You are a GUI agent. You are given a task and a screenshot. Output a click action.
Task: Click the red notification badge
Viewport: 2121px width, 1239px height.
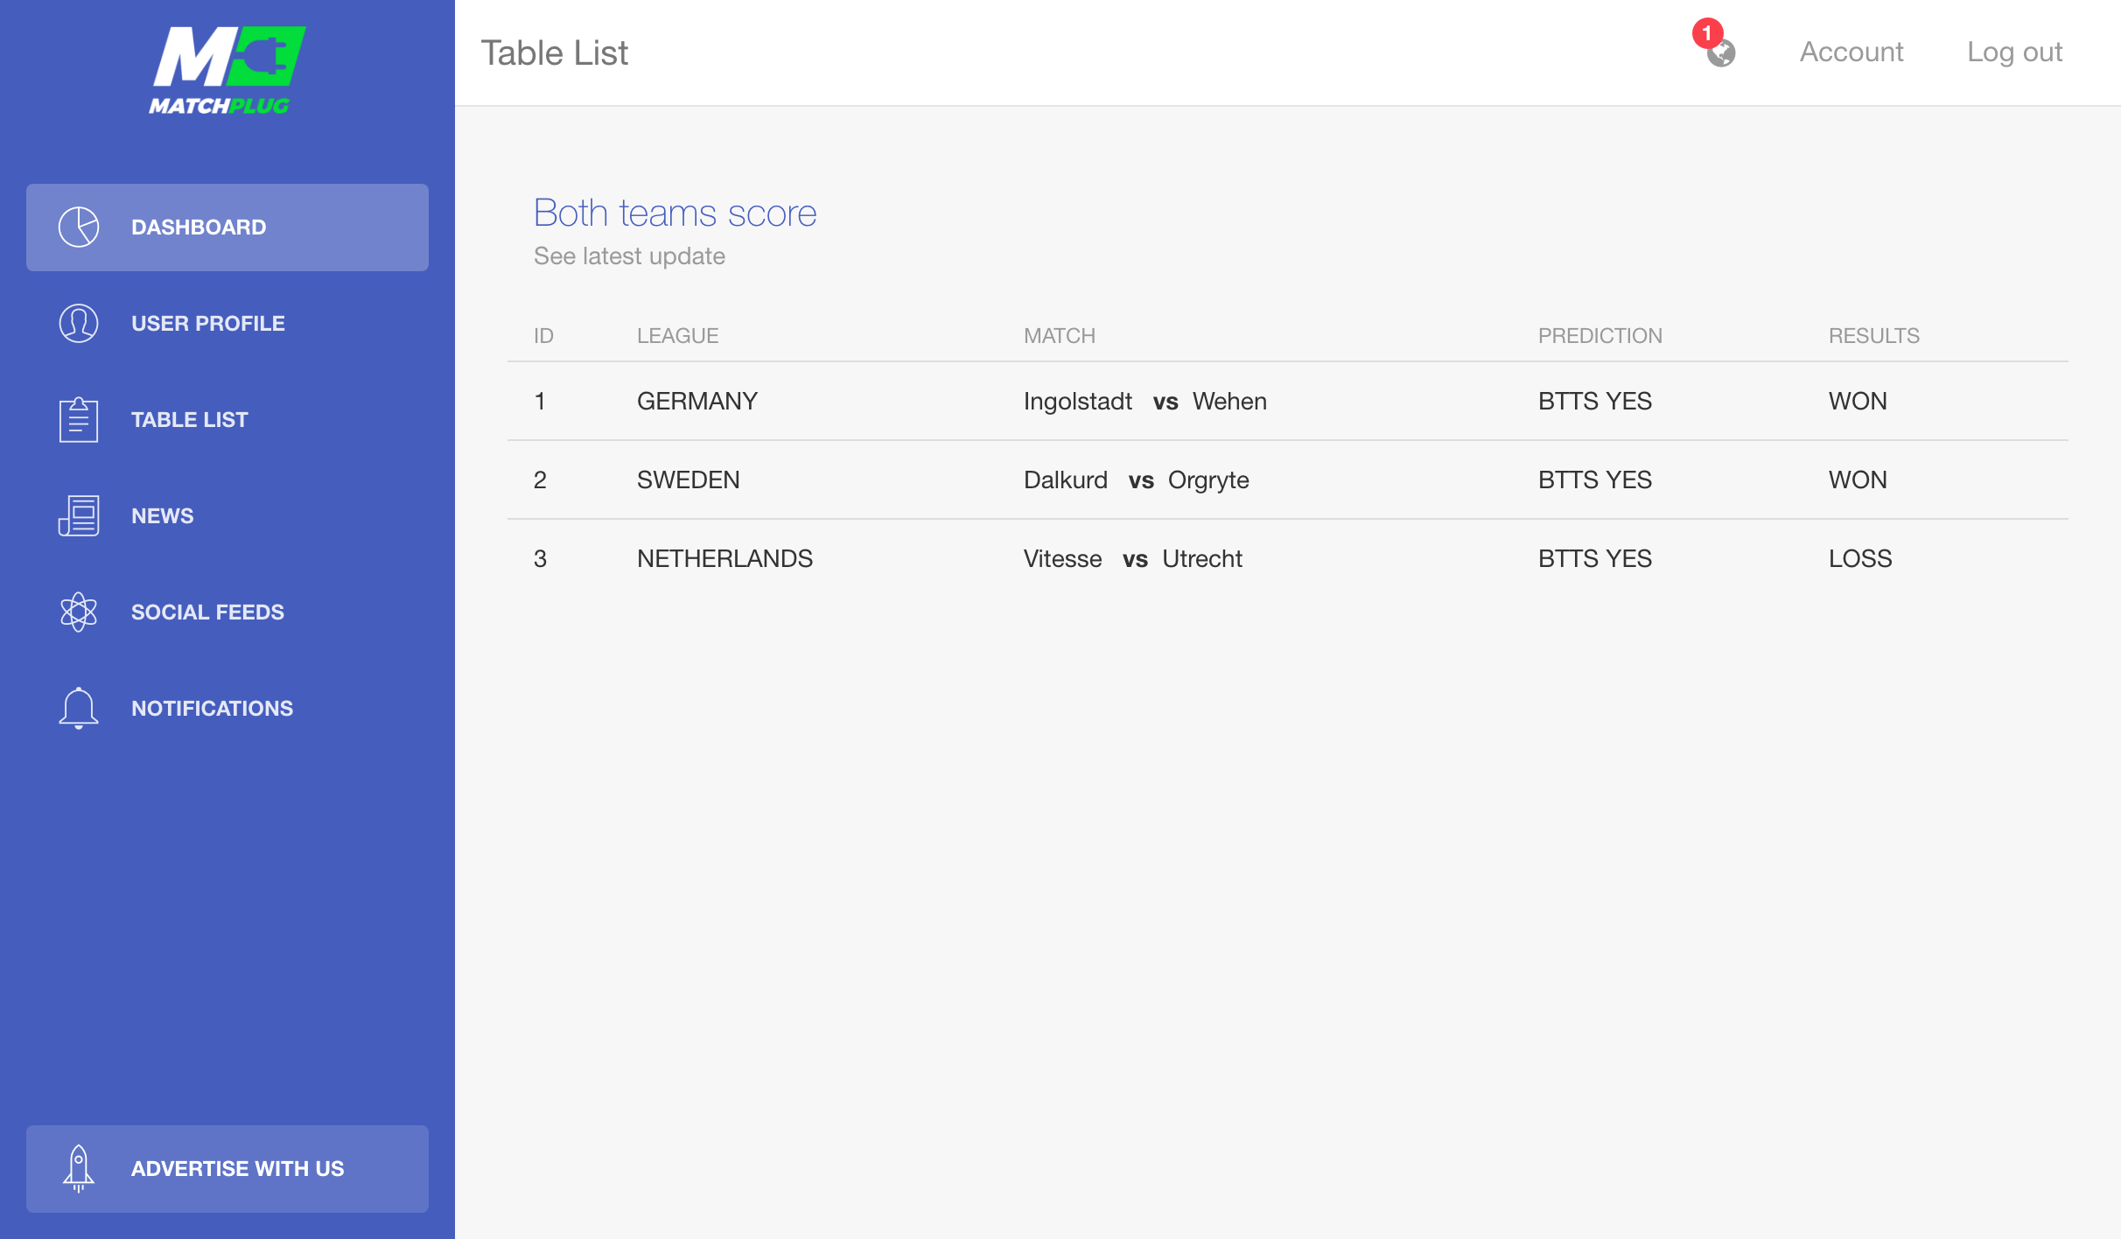pyautogui.click(x=1706, y=33)
